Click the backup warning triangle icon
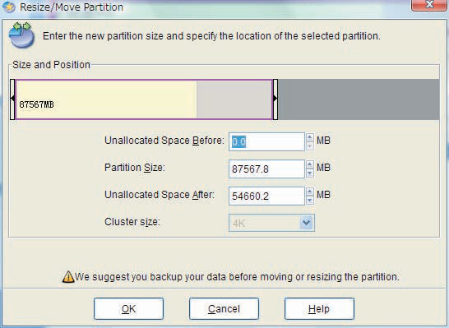 (x=68, y=277)
